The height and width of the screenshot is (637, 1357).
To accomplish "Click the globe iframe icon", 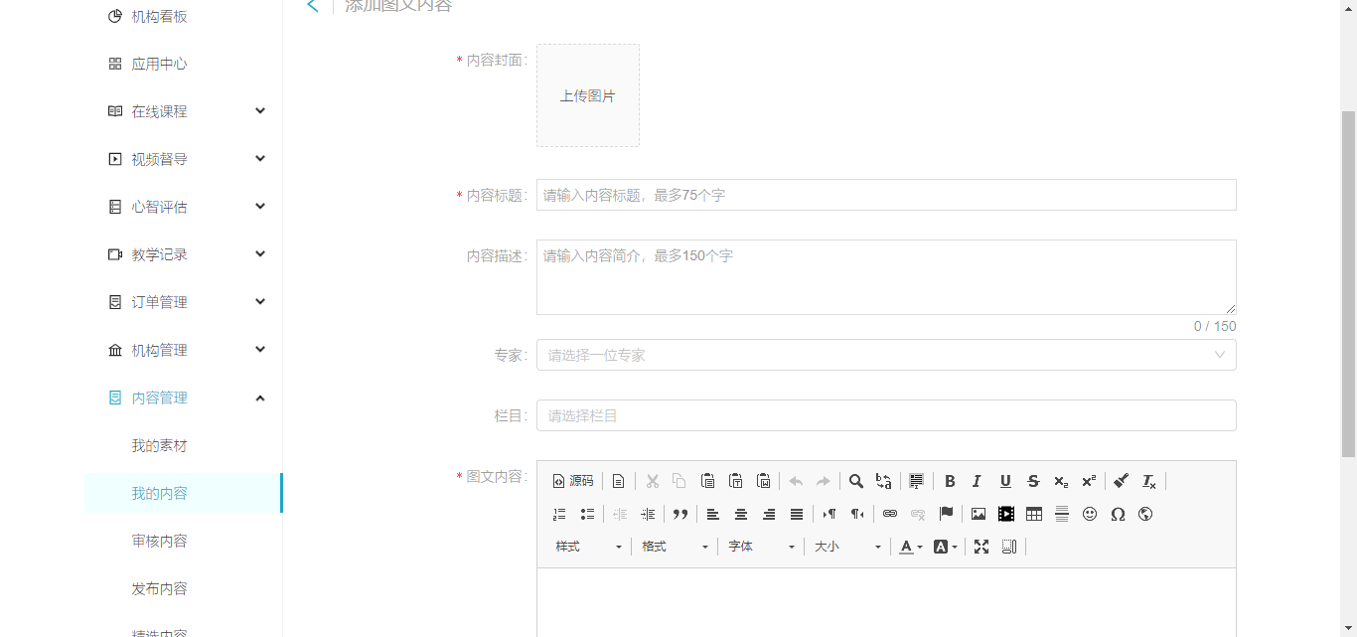I will 1145,514.
